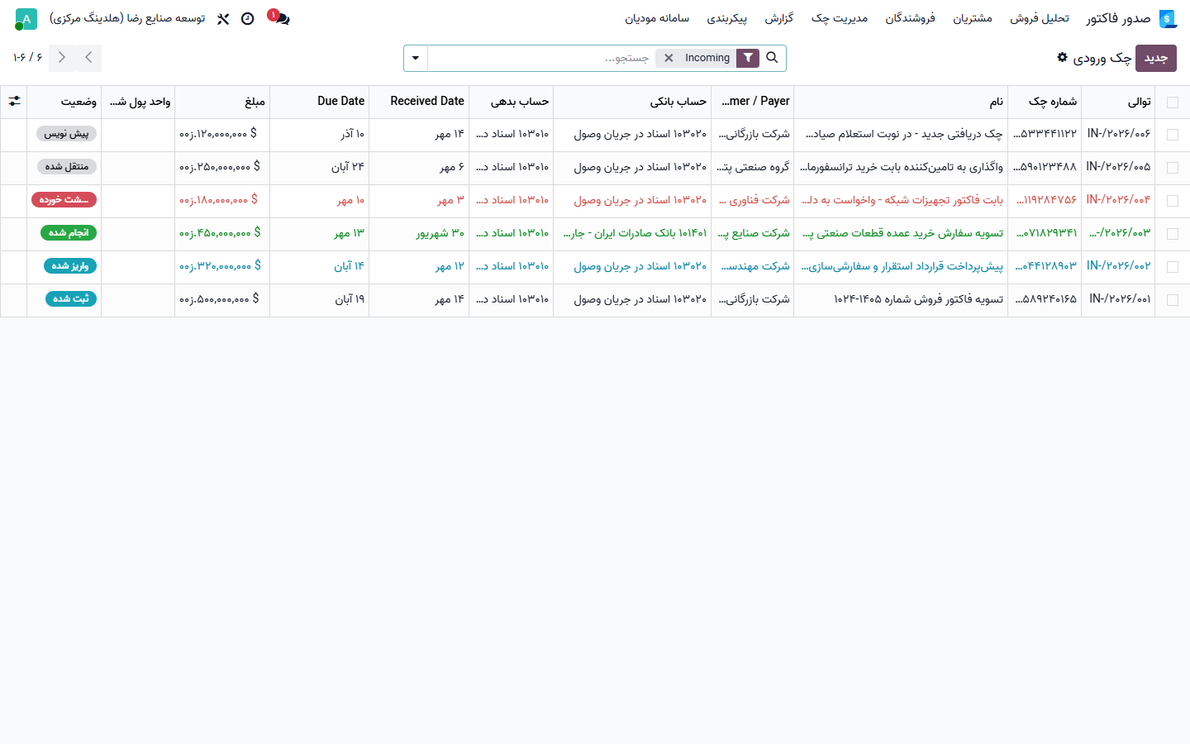Open the gear actions menu beside چک ورودی

1062,57
